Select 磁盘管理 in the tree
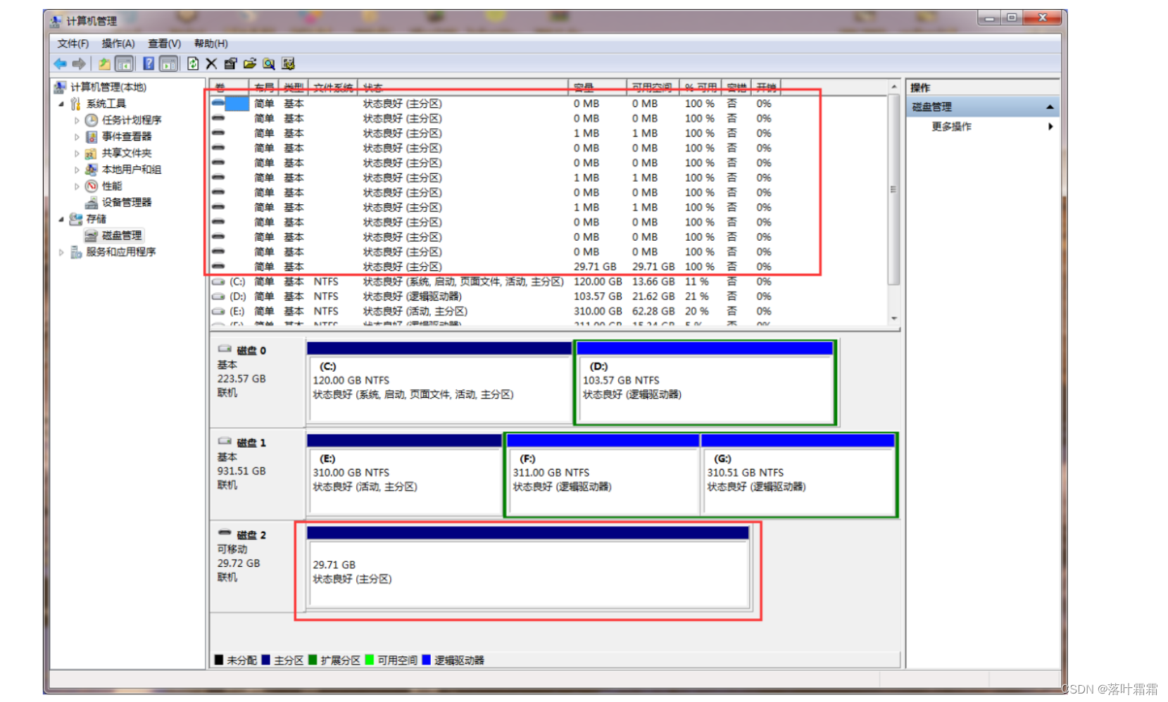The height and width of the screenshot is (702, 1168). [x=122, y=235]
